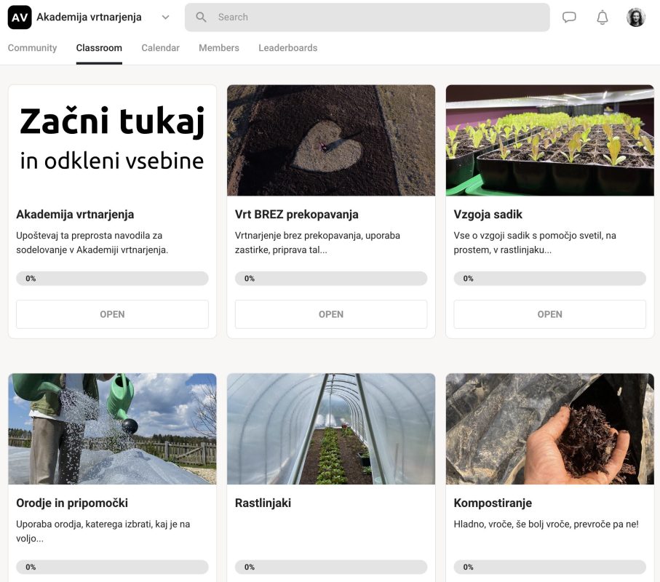
Task: Open the chat messages icon
Action: 569,17
